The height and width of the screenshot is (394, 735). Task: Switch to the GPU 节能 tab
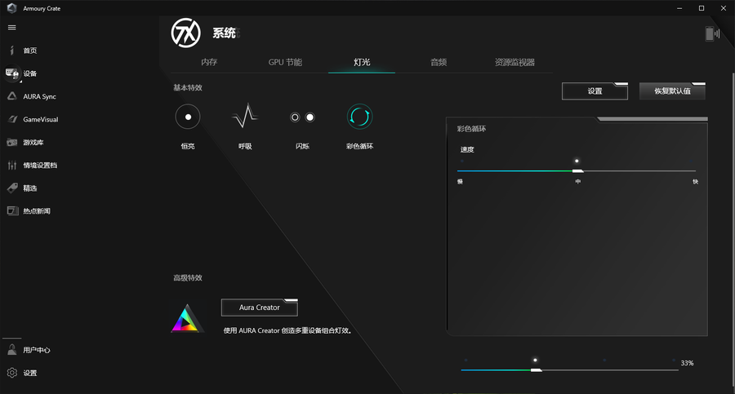[285, 62]
